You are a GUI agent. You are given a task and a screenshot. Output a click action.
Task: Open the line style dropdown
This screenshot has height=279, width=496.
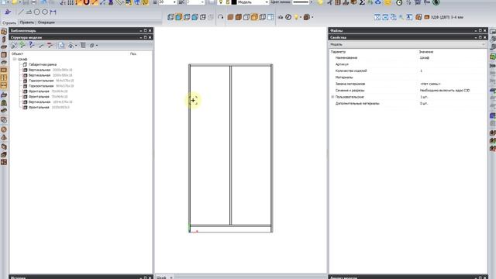[x=311, y=2]
